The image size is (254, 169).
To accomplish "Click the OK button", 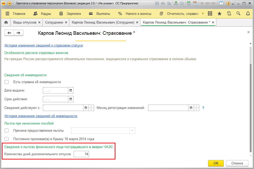I will click(x=216, y=163).
